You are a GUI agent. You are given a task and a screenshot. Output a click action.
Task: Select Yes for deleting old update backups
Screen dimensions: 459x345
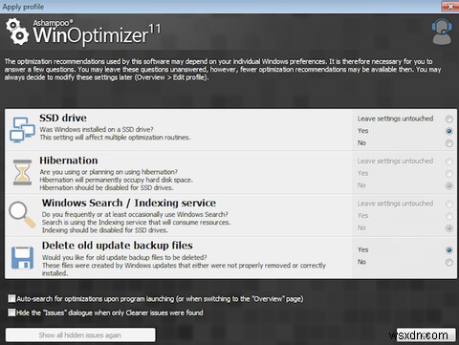click(449, 250)
